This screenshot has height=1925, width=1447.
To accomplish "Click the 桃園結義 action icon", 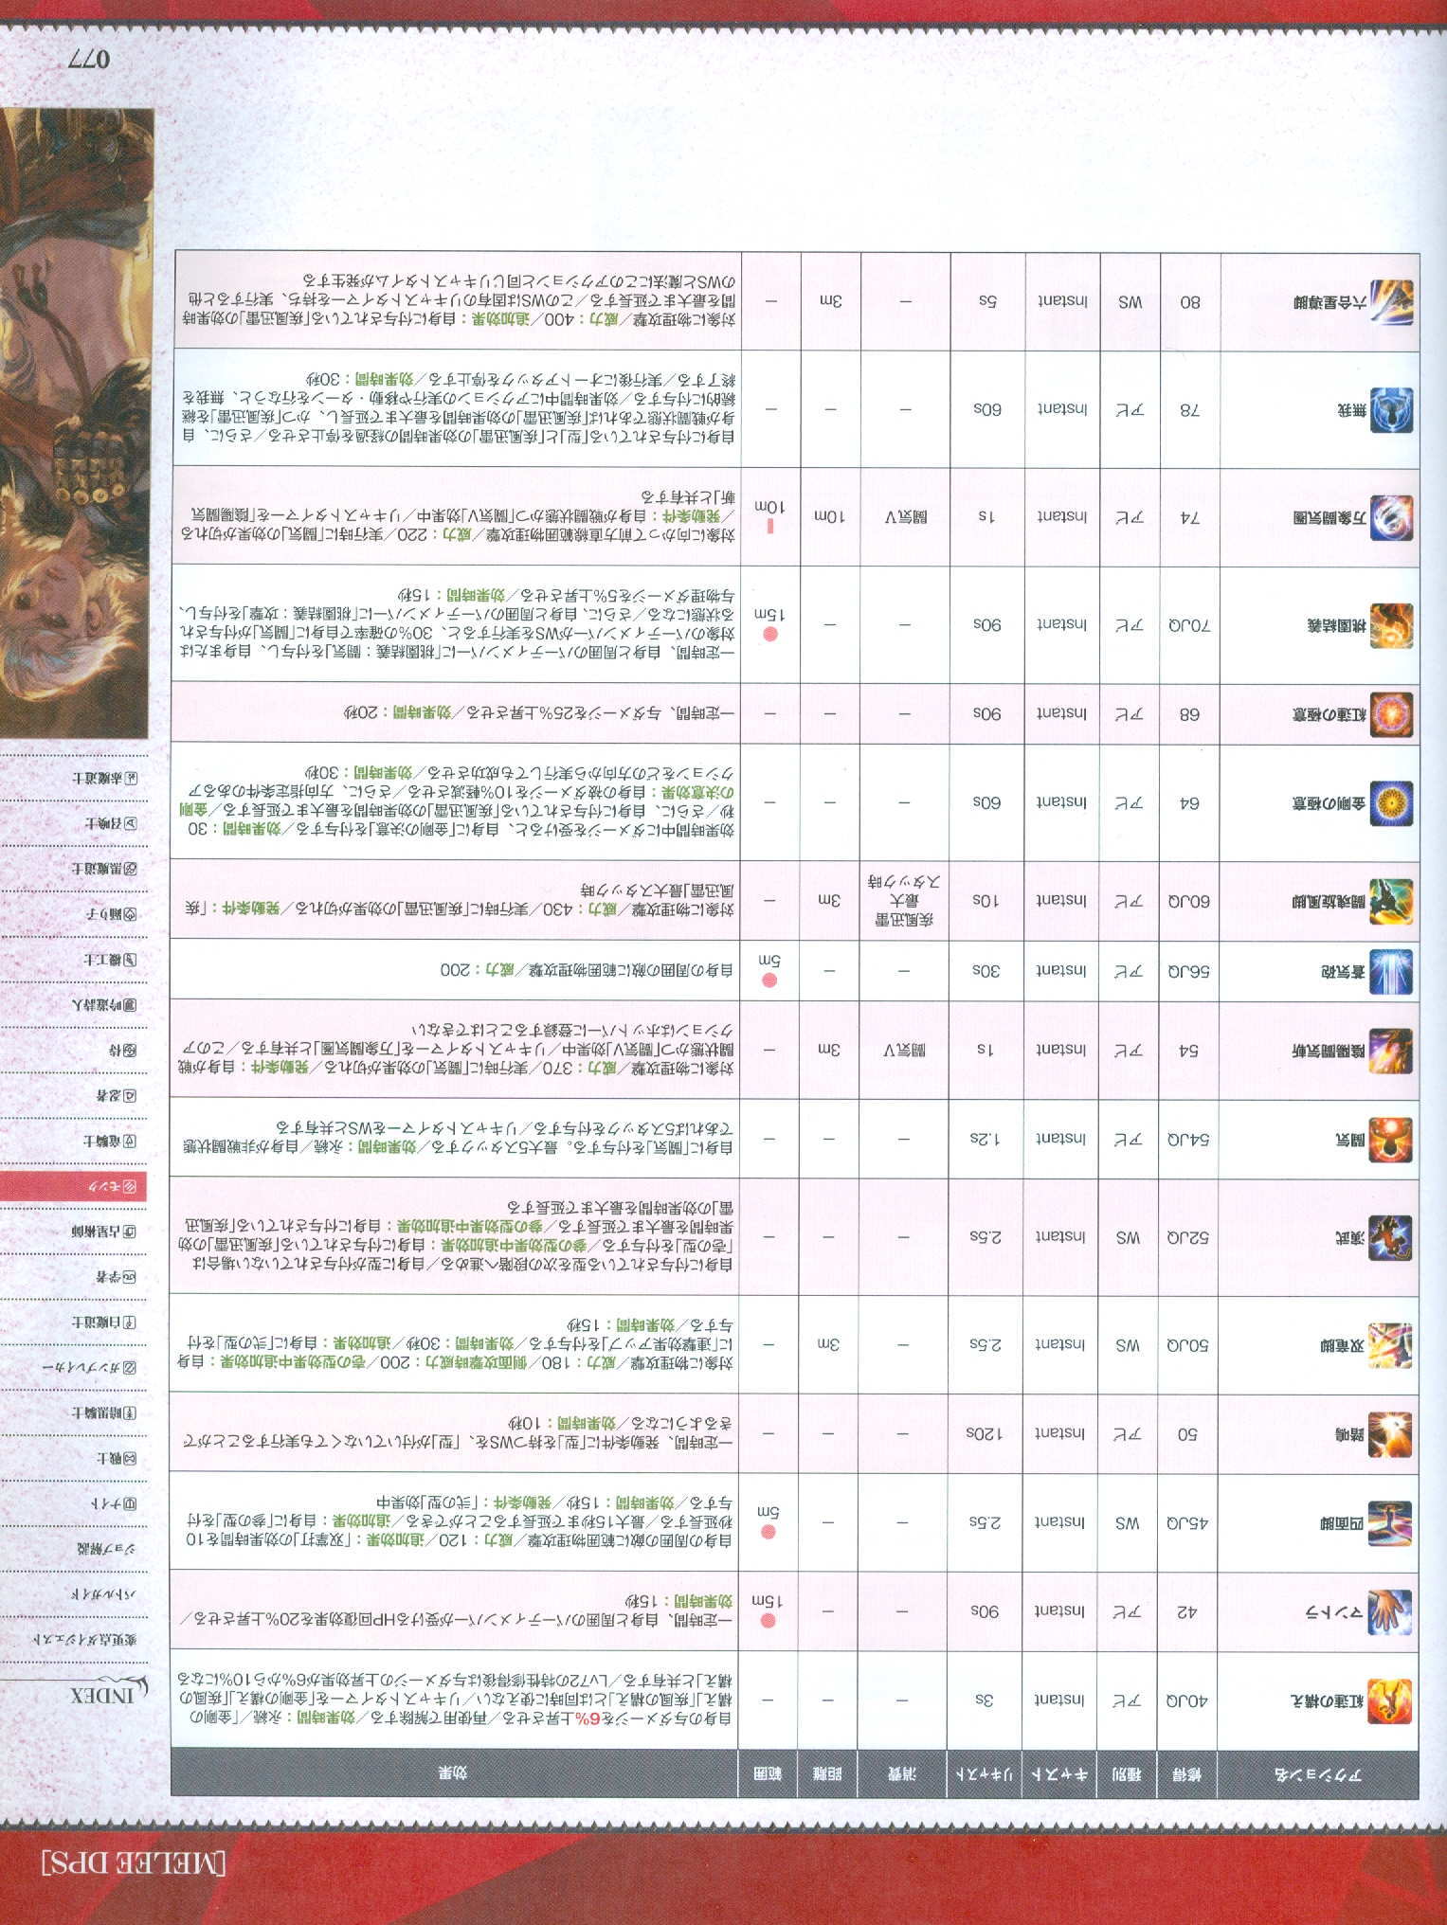I will pyautogui.click(x=1390, y=626).
